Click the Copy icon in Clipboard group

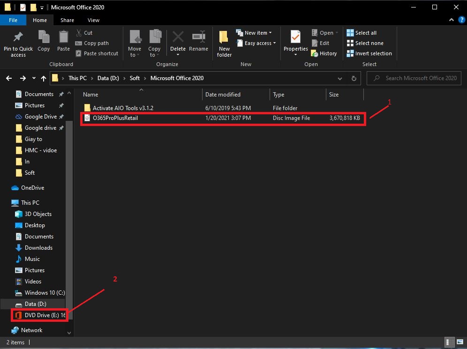tap(44, 37)
